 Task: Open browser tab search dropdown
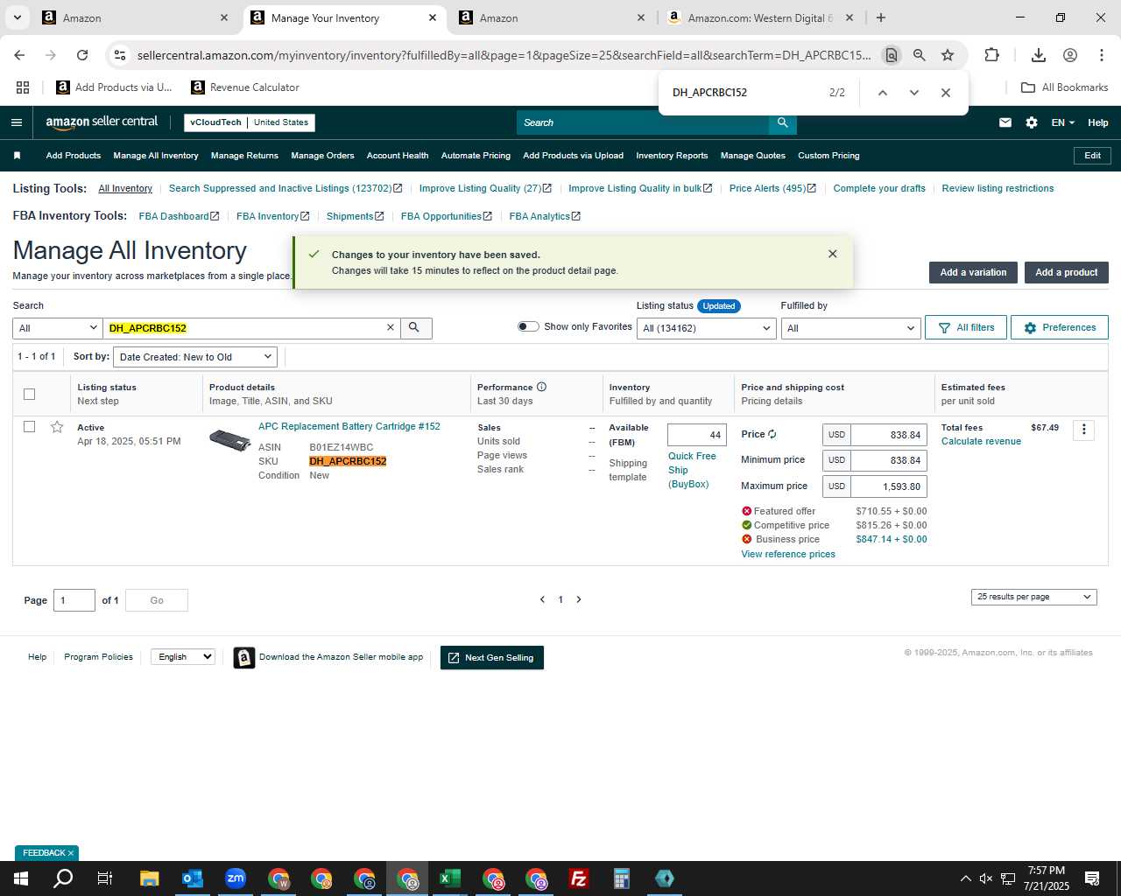pos(18,17)
